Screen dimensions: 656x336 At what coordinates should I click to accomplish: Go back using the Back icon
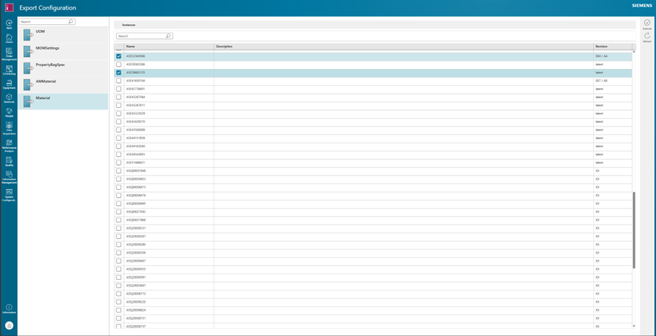pyautogui.click(x=9, y=24)
